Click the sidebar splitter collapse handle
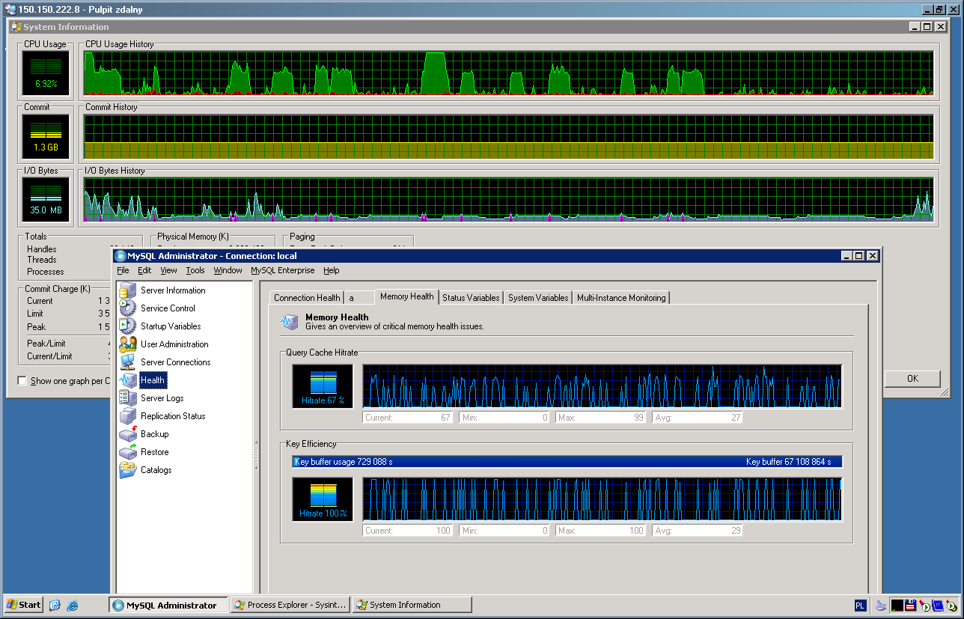 pyautogui.click(x=256, y=455)
